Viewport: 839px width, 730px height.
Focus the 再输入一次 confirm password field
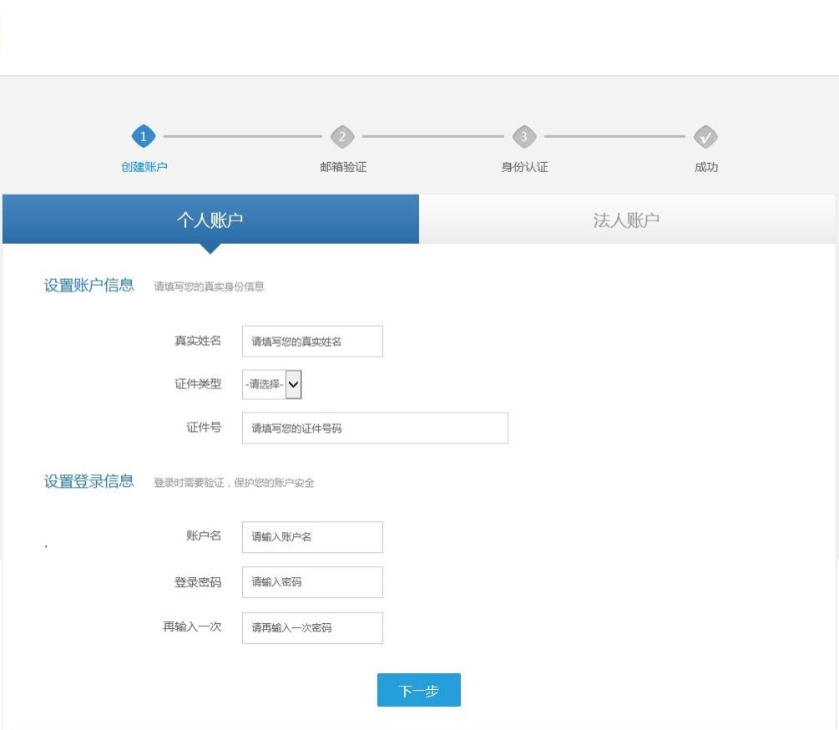click(312, 628)
